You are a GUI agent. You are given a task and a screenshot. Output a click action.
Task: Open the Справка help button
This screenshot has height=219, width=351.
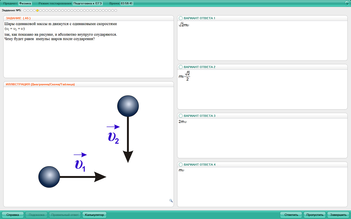point(13,215)
